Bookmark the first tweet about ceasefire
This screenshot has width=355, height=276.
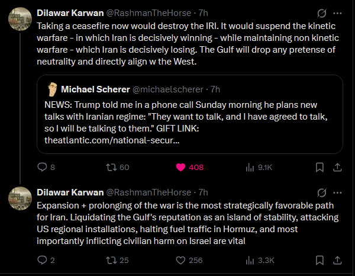pyautogui.click(x=320, y=167)
